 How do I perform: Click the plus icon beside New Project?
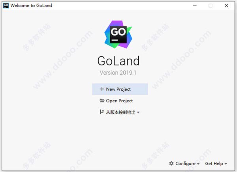point(102,89)
